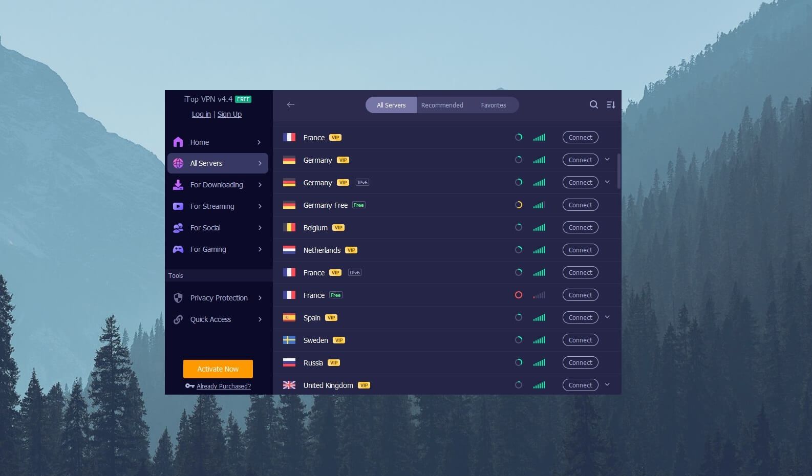Connect to the Germany Free server
The height and width of the screenshot is (476, 812).
[581, 205]
